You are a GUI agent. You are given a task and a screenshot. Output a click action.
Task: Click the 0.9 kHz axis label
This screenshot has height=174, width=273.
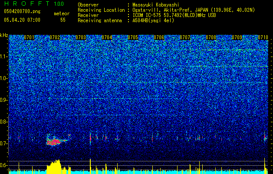3,100
